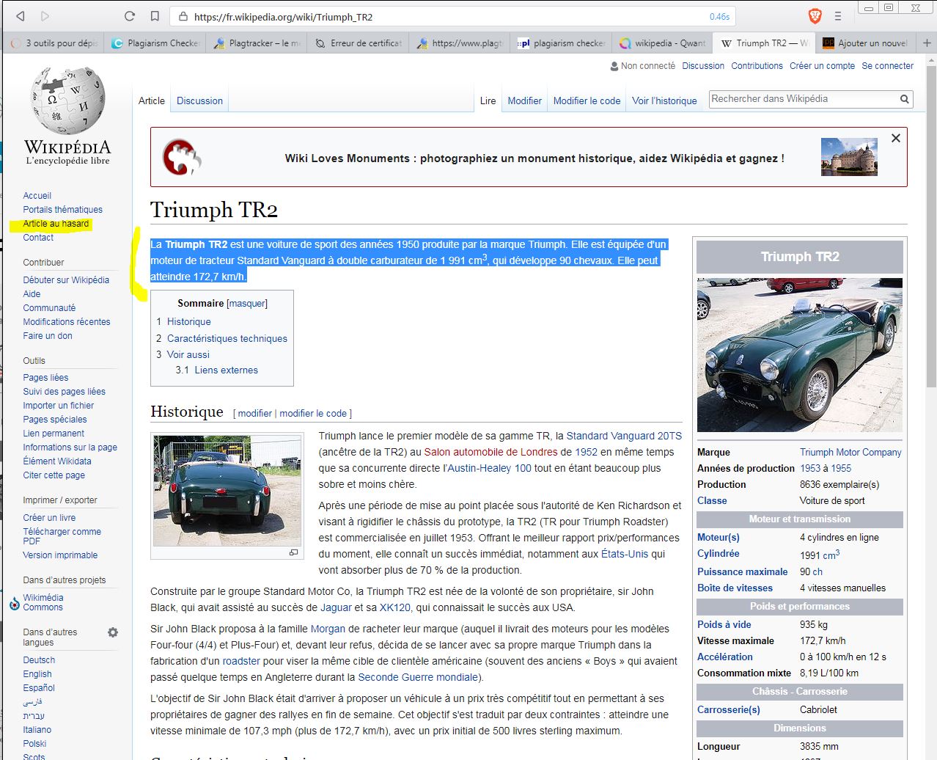Open the browser hamburger menu
This screenshot has height=760, width=937.
(x=838, y=16)
